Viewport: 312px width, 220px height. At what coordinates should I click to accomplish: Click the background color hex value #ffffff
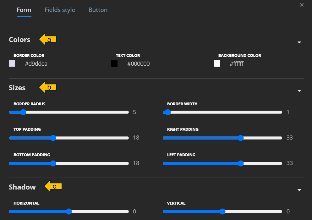point(236,64)
